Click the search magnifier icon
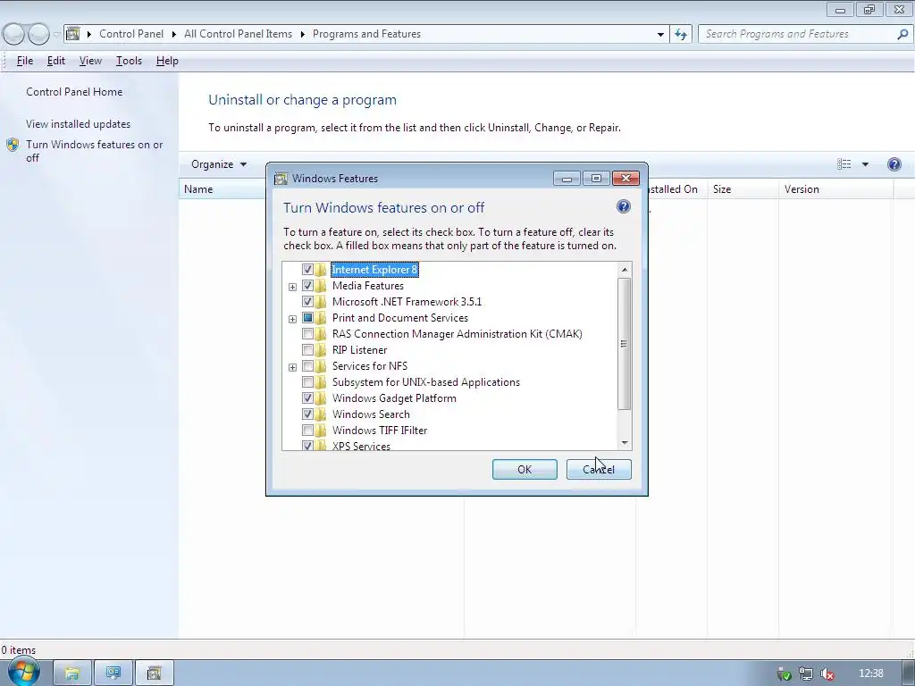The height and width of the screenshot is (686, 915). [902, 34]
